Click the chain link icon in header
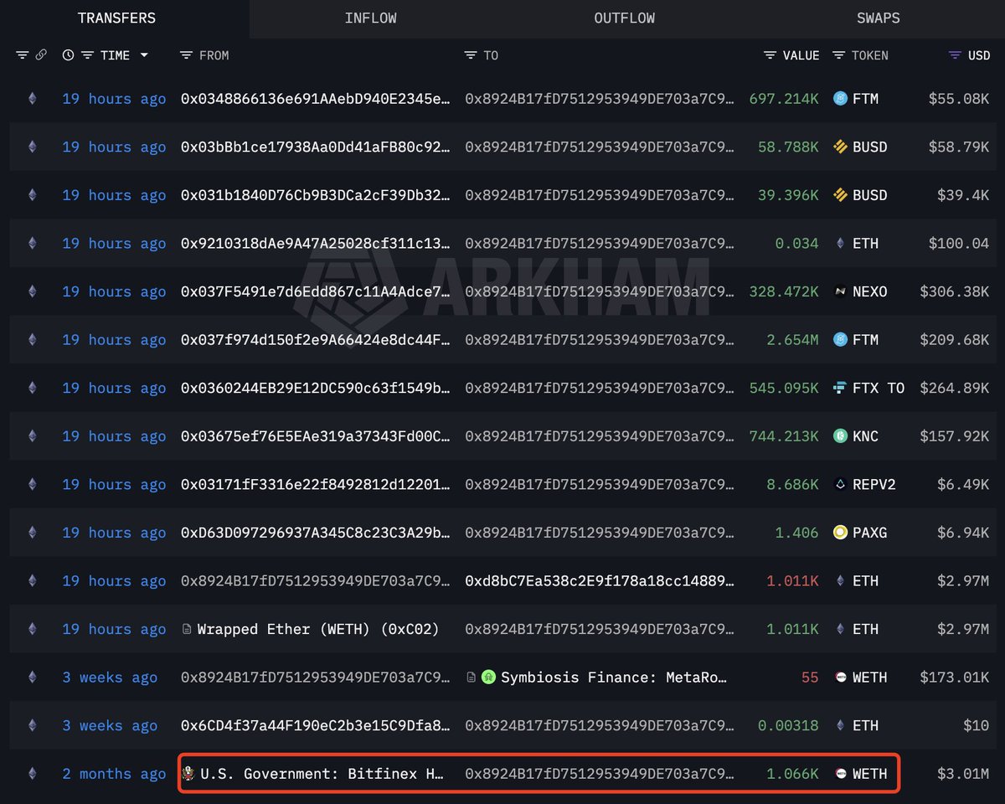The width and height of the screenshot is (1005, 804). point(40,55)
